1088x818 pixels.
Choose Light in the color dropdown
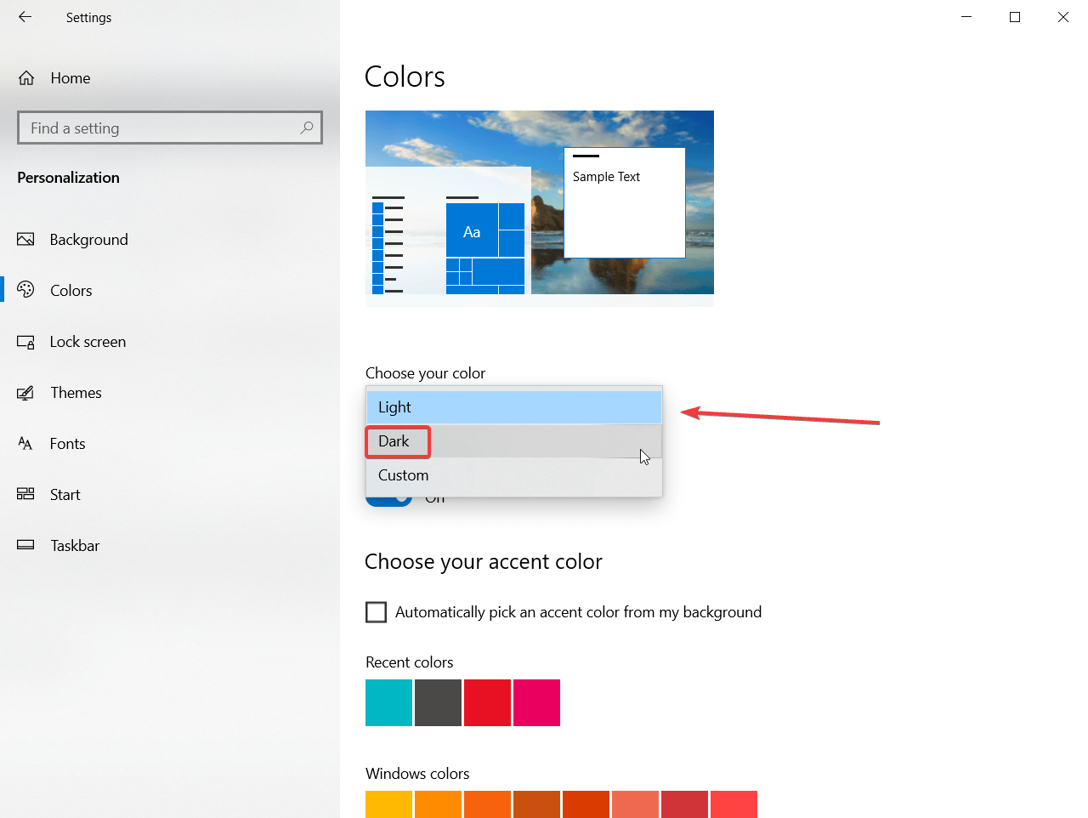(x=514, y=407)
